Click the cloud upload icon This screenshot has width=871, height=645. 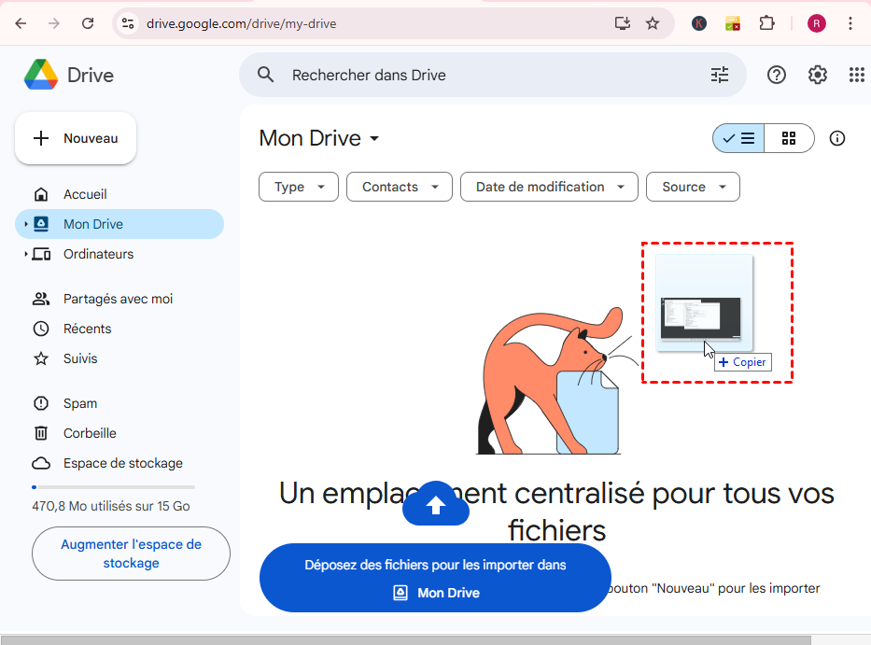pyautogui.click(x=435, y=503)
